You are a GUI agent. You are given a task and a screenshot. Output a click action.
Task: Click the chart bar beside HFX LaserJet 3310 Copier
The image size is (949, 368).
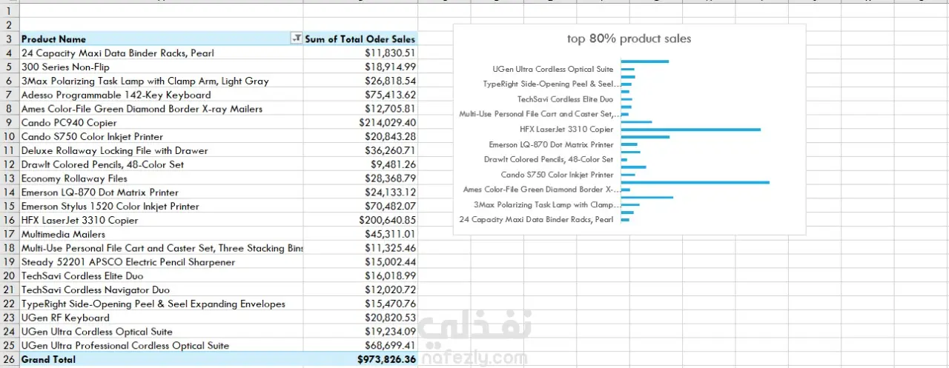[690, 130]
